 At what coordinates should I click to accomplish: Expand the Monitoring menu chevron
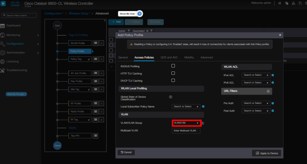38,35
